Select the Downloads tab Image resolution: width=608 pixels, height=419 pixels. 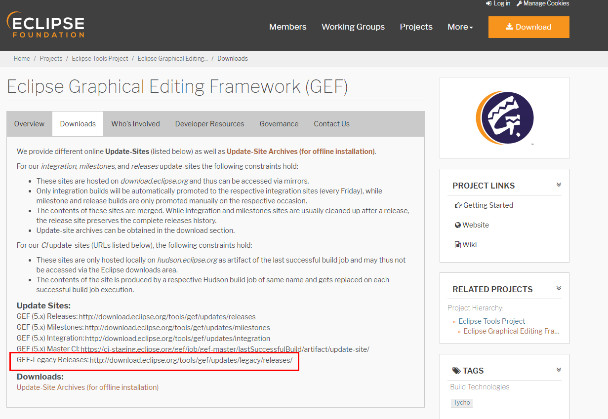tap(78, 124)
